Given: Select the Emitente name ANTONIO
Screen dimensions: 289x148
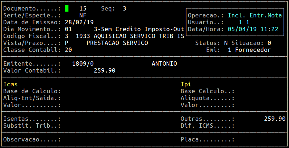Looking at the screenshot, I should [x=164, y=63].
